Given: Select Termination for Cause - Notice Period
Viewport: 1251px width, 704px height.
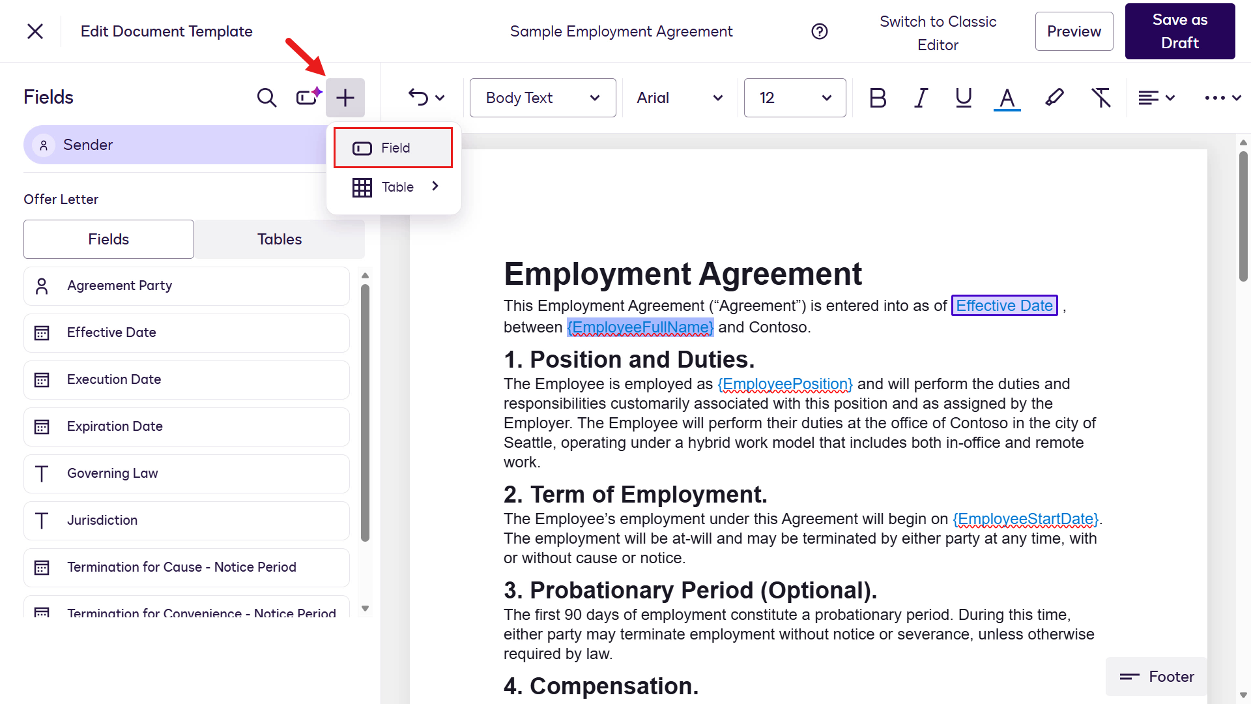Looking at the screenshot, I should coord(186,567).
